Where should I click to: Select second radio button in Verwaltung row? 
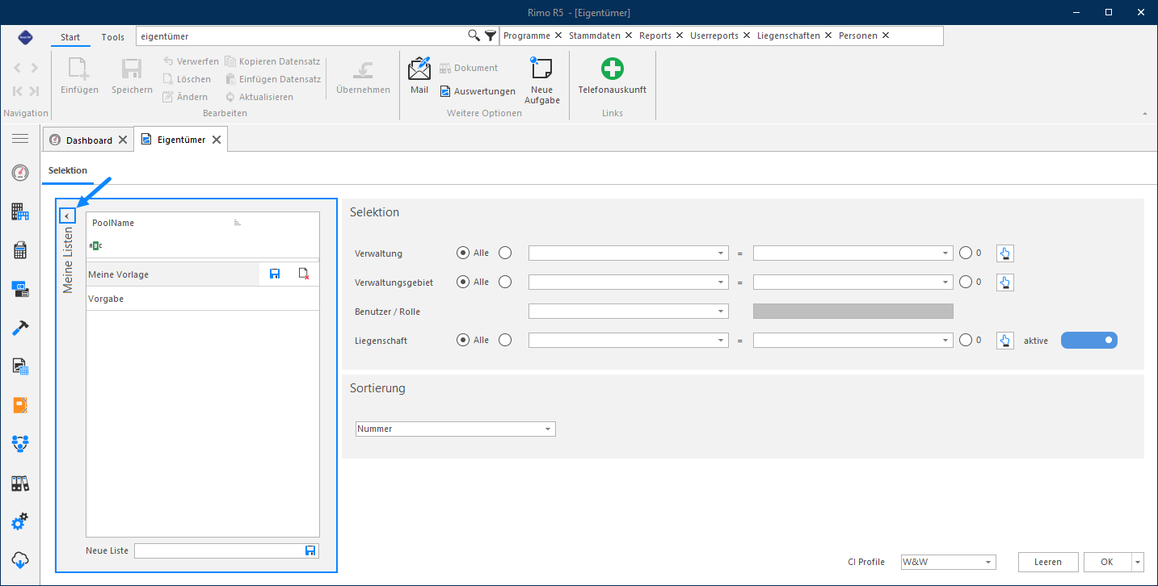coord(505,253)
